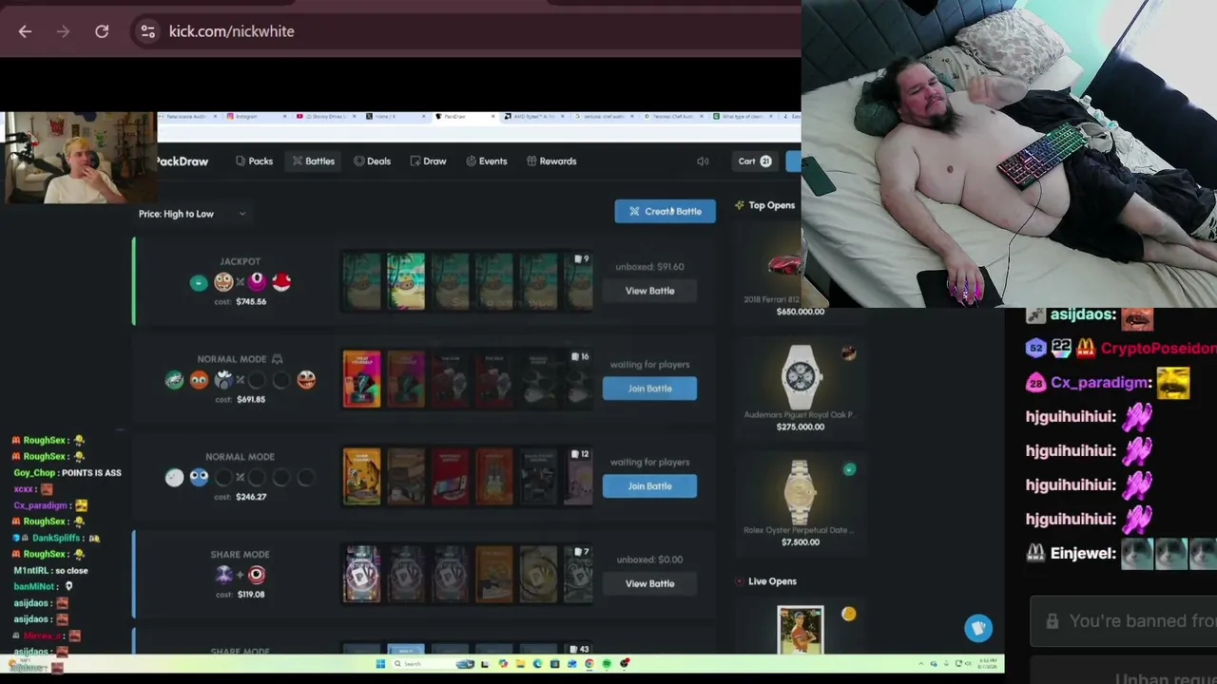This screenshot has width=1217, height=684.
Task: Reload the kick.com page
Action: coord(102,31)
